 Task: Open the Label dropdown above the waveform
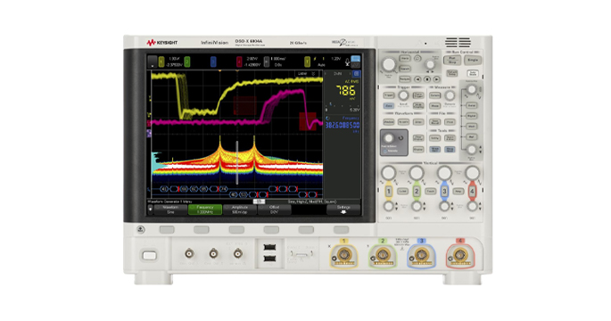point(306,74)
